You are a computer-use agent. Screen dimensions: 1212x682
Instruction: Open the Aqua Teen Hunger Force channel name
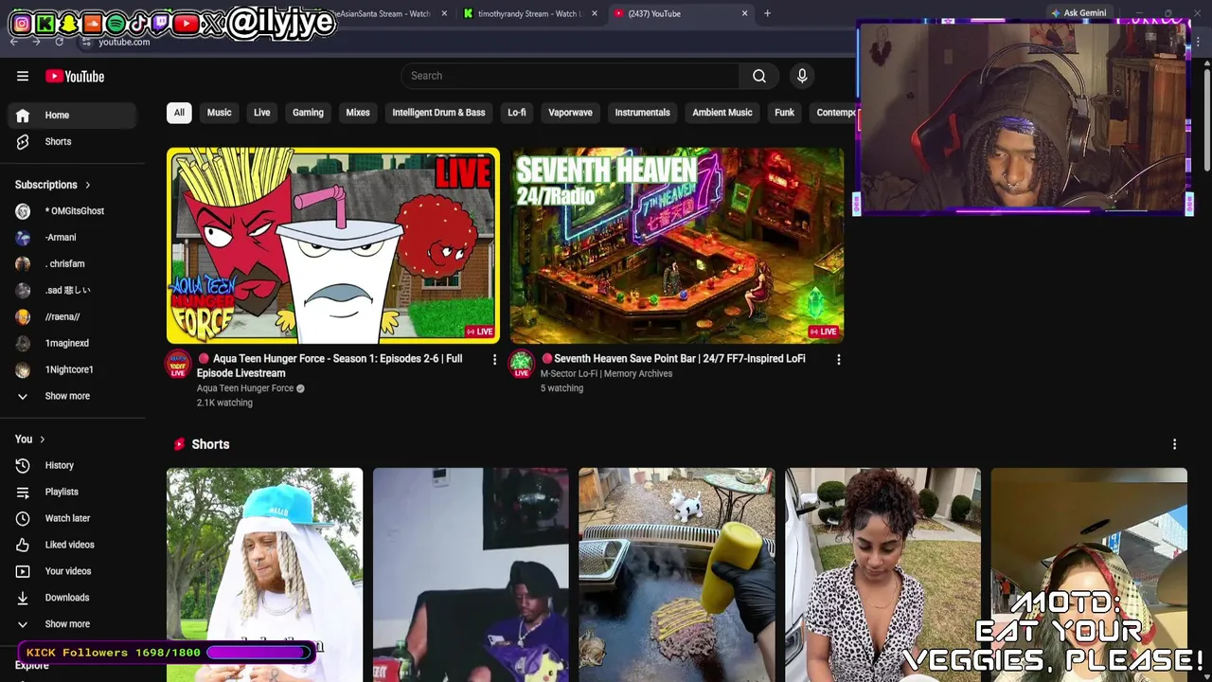point(245,388)
